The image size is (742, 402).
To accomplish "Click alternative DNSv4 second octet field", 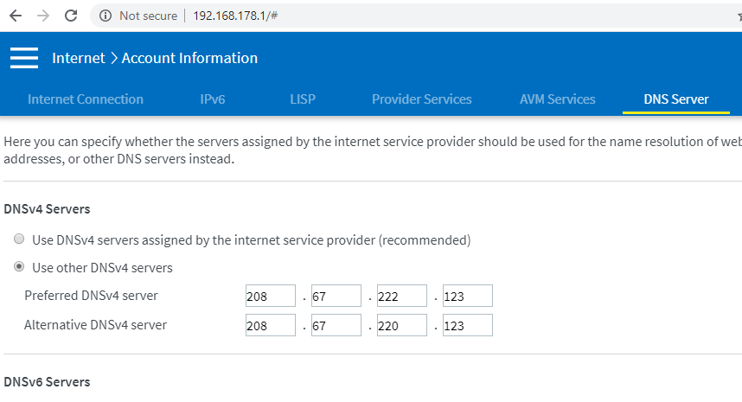I will coord(336,325).
